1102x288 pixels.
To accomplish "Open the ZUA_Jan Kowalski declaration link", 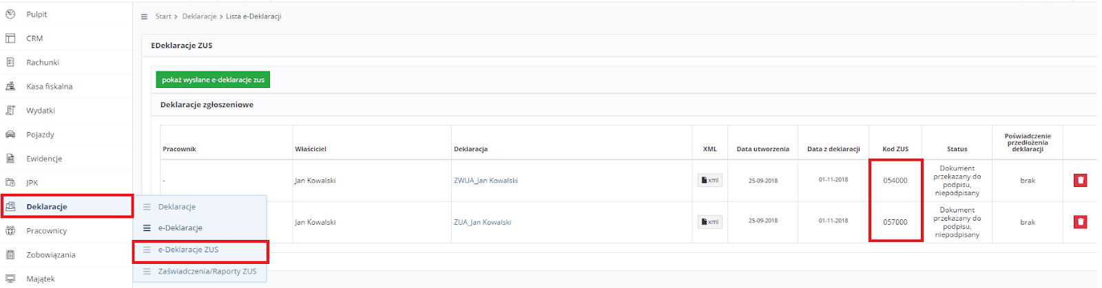I will tap(482, 222).
